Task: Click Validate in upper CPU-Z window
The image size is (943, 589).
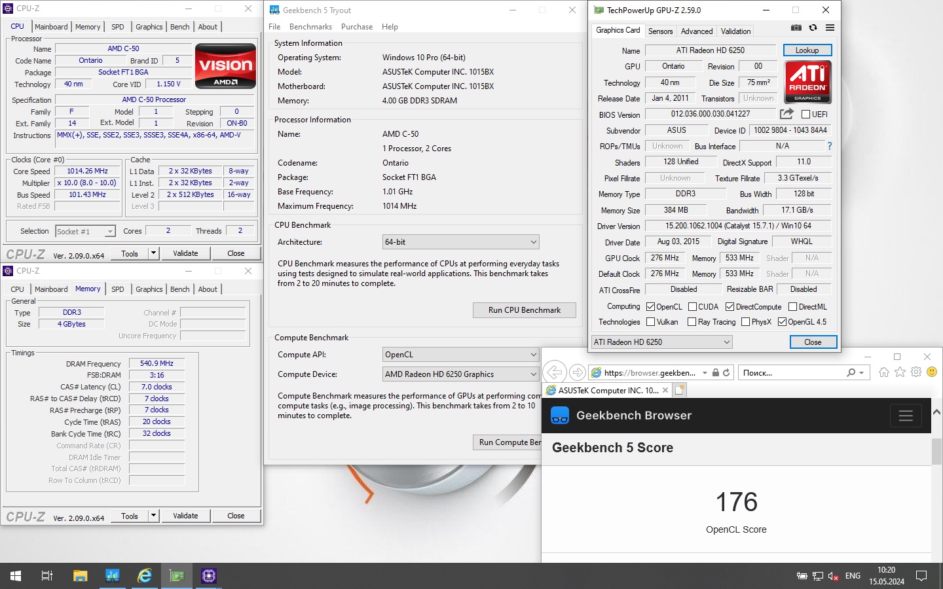Action: coord(185,253)
